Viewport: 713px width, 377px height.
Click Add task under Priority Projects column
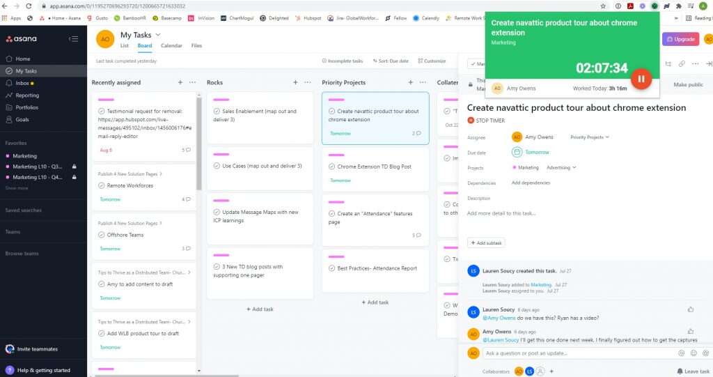click(375, 302)
